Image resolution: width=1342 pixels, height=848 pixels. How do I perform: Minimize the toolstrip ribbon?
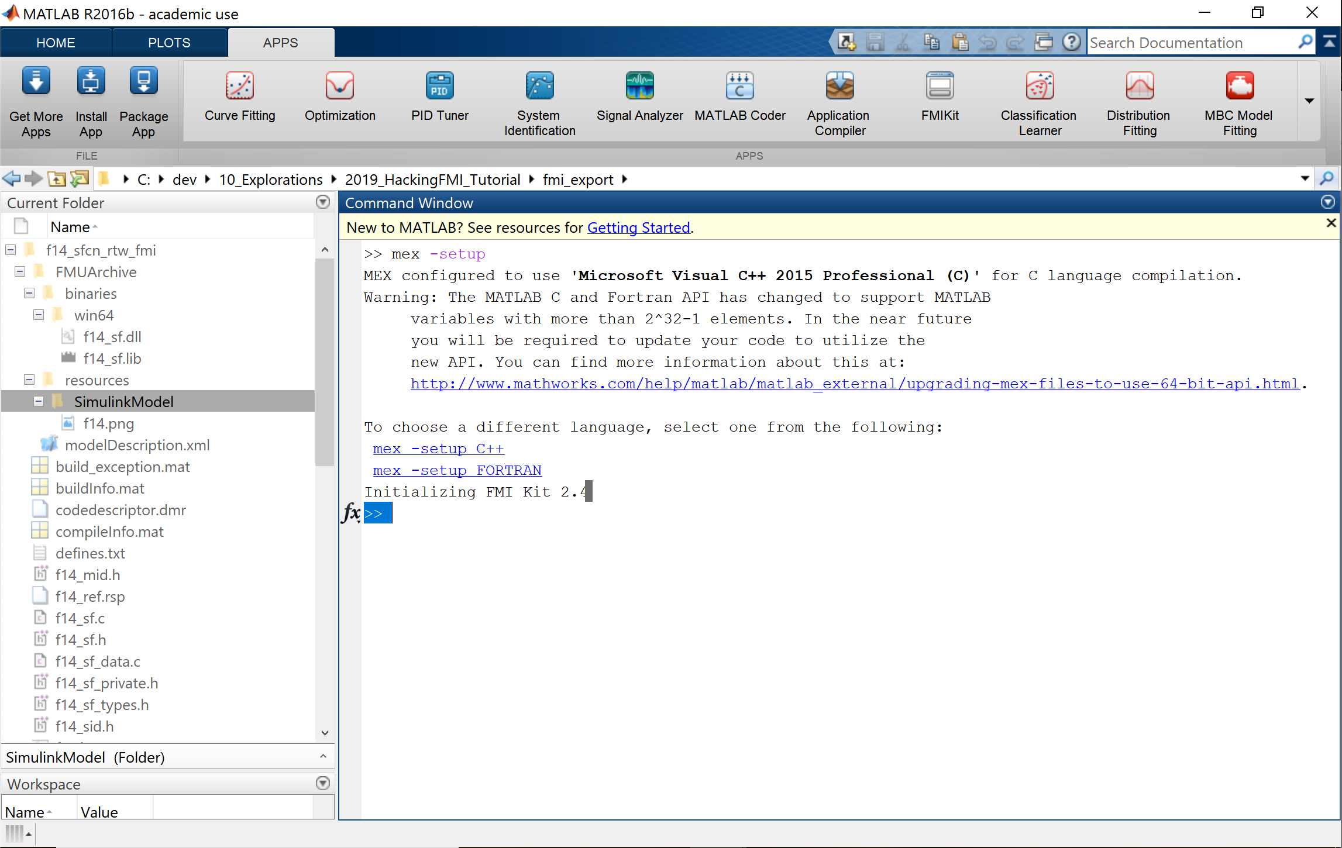pyautogui.click(x=1329, y=42)
